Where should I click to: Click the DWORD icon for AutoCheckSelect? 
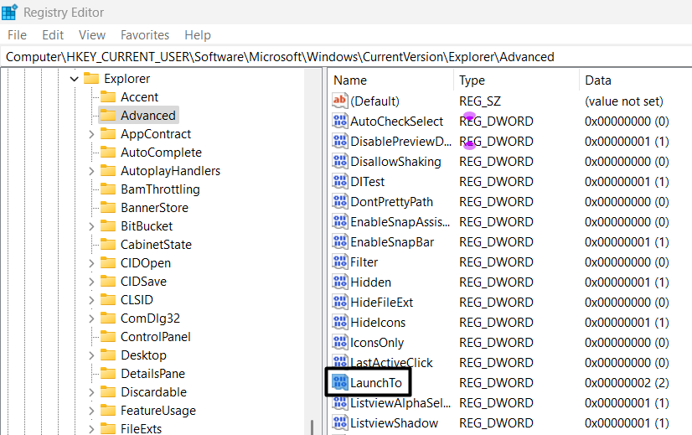[x=339, y=121]
